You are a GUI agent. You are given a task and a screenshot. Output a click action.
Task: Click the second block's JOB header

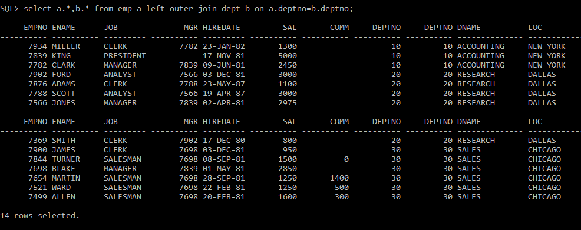pyautogui.click(x=111, y=122)
